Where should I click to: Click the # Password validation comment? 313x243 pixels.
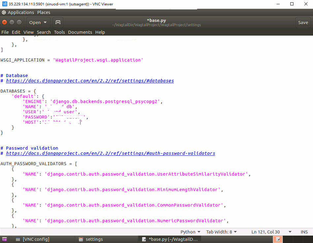29,148
